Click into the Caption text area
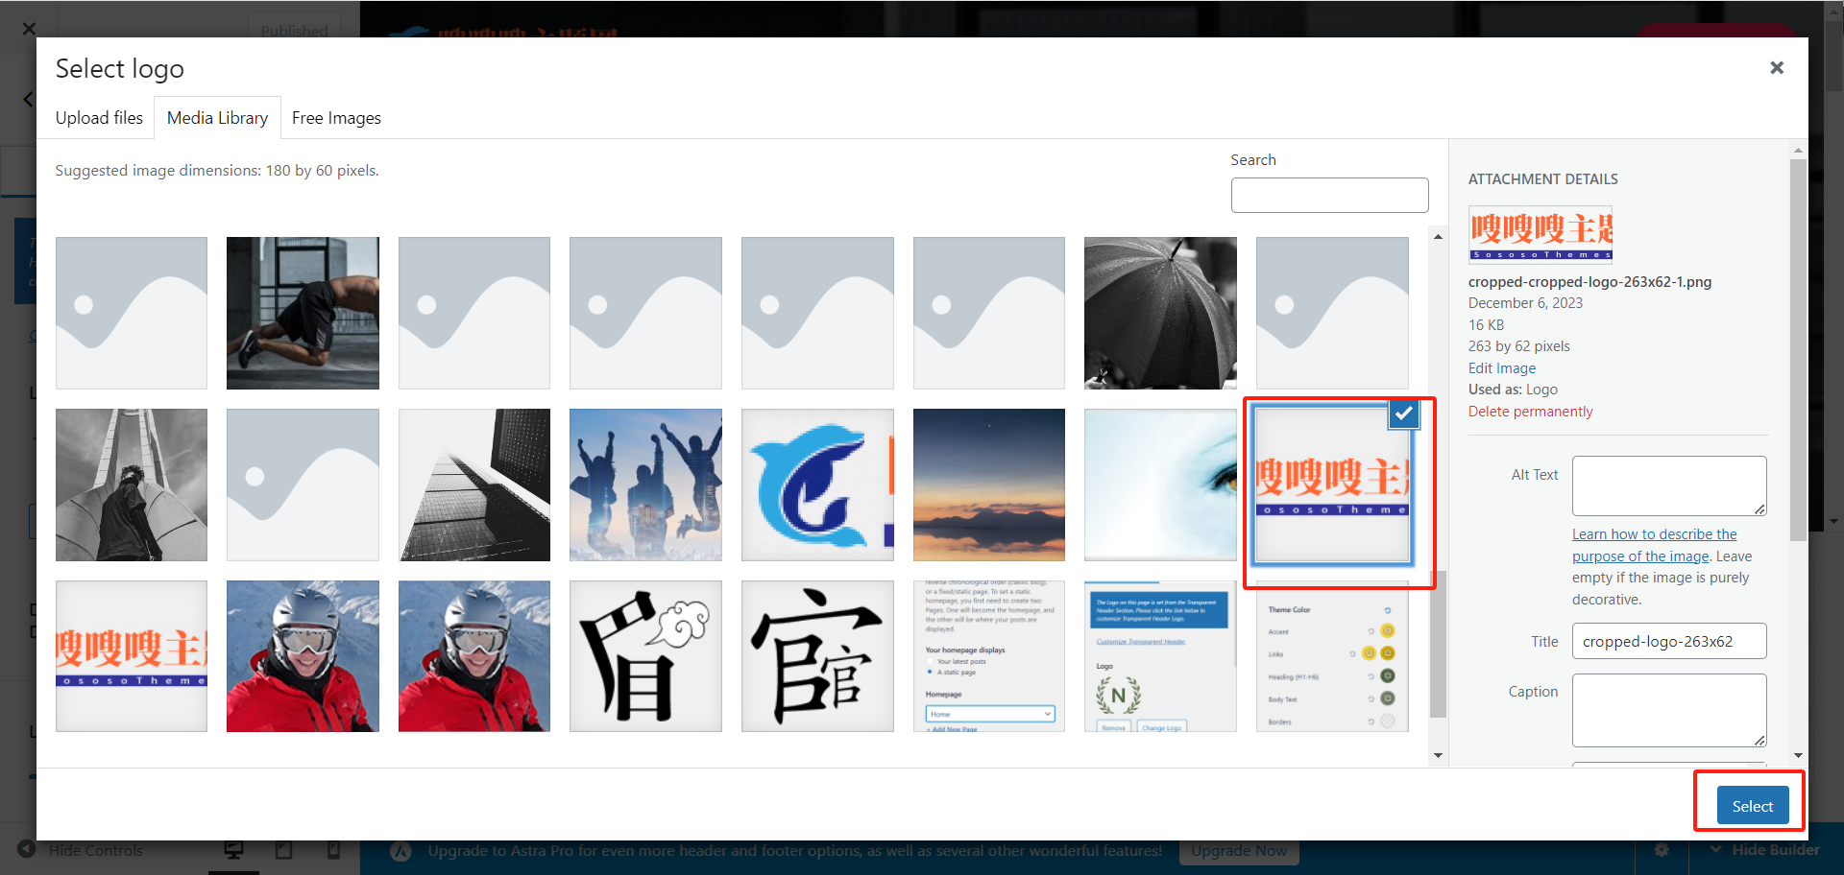Screen dimensions: 1844x875 click(1669, 710)
